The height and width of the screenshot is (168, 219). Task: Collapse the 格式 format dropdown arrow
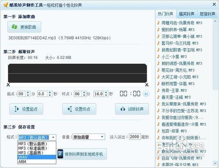53,137
